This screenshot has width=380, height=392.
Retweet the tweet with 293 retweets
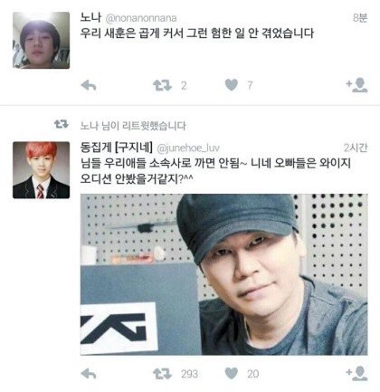162,374
